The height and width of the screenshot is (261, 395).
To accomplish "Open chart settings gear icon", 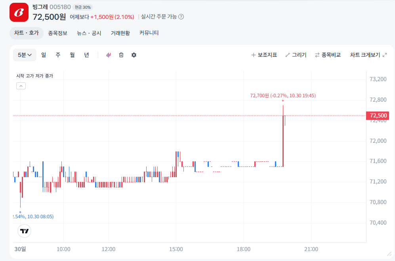I will click(x=134, y=55).
